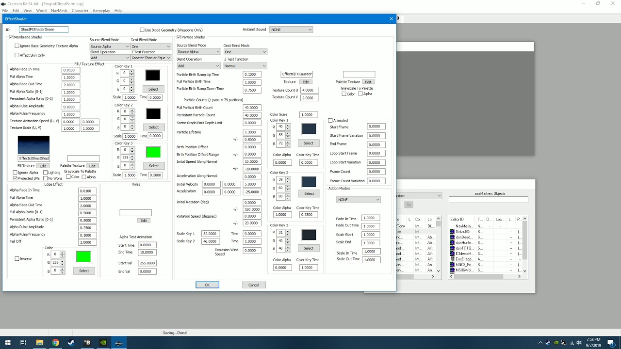Cancel the EffectShader dialog
The image size is (621, 349).
pyautogui.click(x=254, y=285)
